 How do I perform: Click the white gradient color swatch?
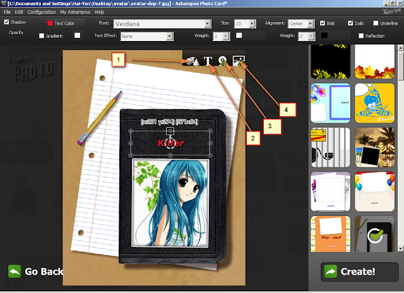tap(77, 35)
